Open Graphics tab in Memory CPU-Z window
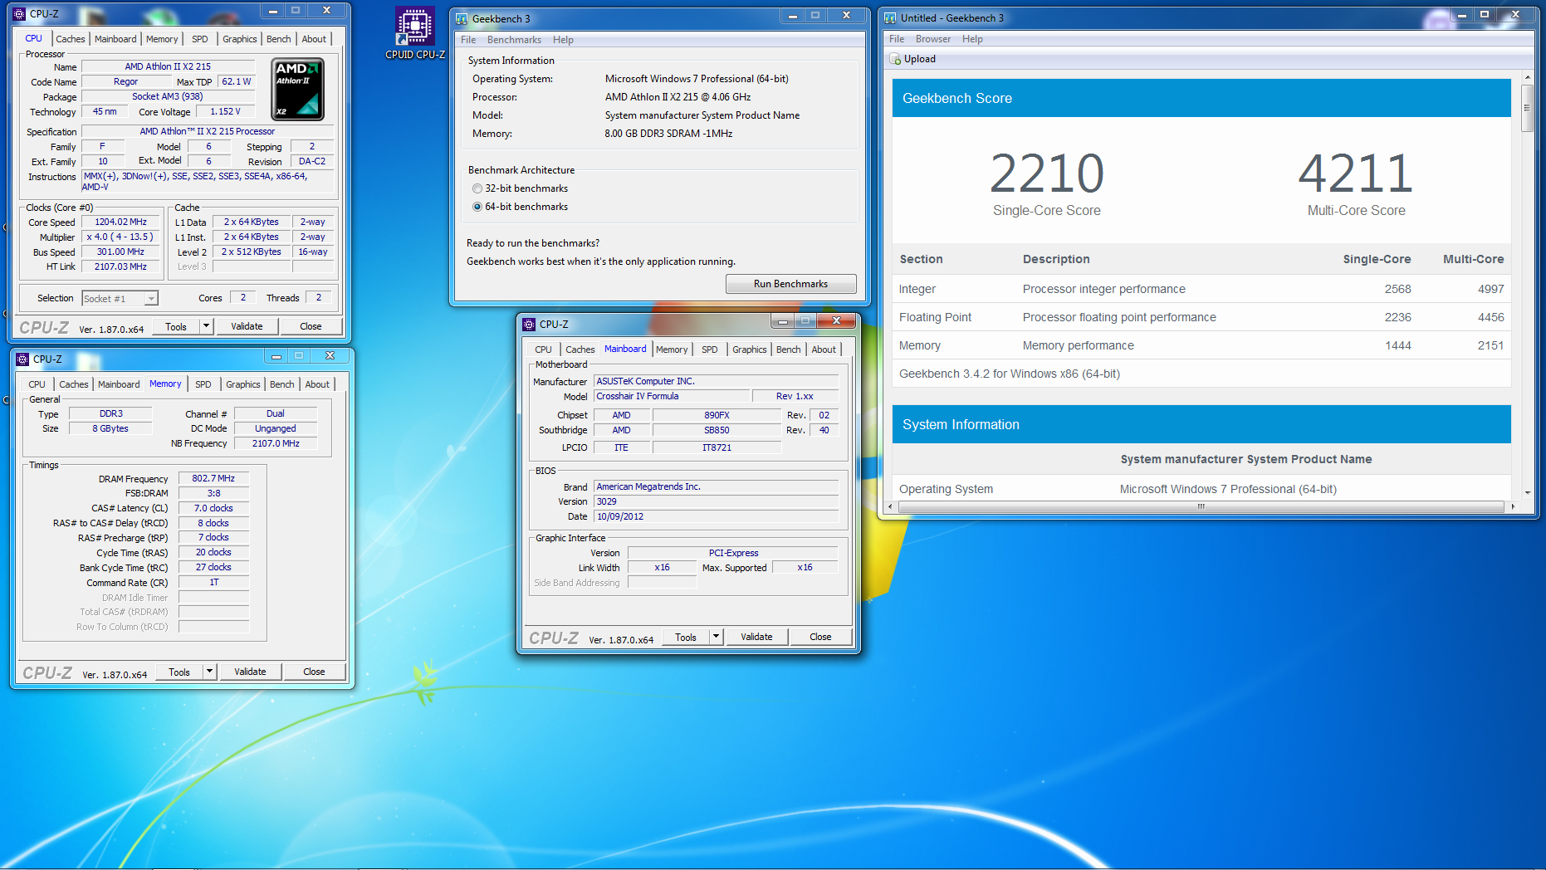The width and height of the screenshot is (1546, 870). click(x=243, y=384)
